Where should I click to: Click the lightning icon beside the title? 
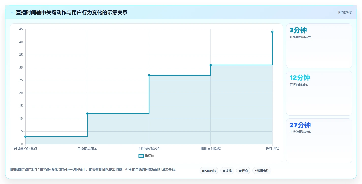pyautogui.click(x=12, y=12)
